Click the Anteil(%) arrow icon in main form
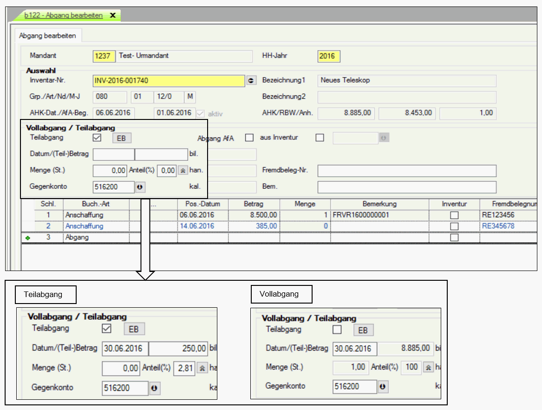 pyautogui.click(x=183, y=171)
